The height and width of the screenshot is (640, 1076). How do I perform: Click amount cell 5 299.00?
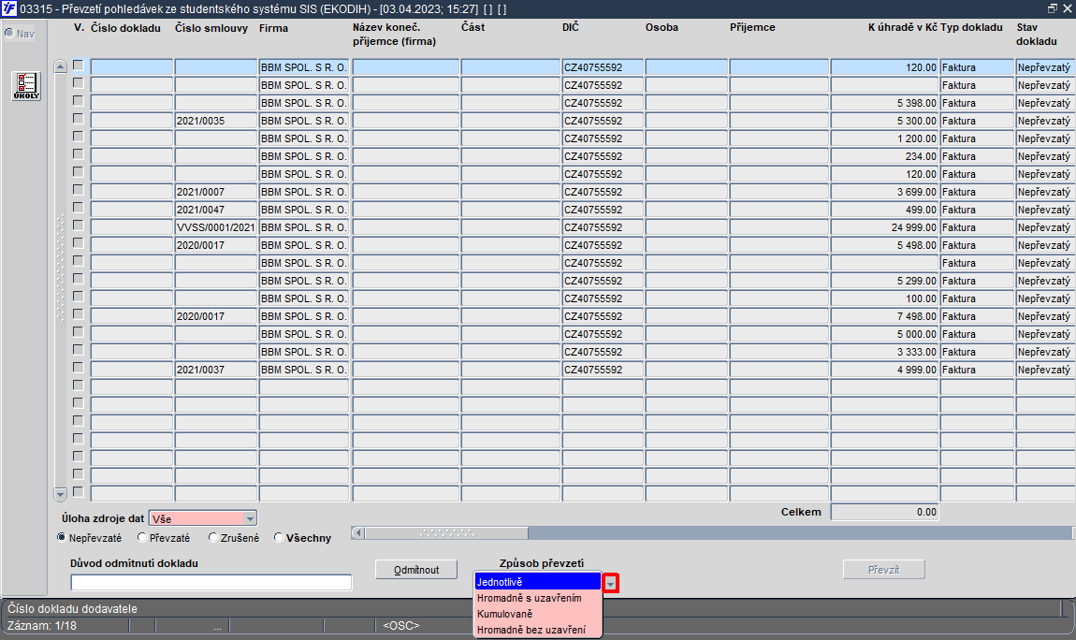point(884,281)
